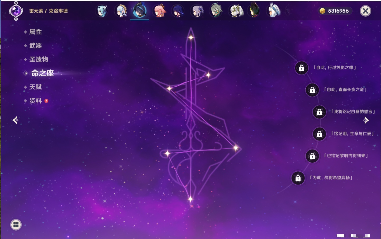This screenshot has width=381, height=239.
Task: Close the character screen
Action: pos(365,11)
